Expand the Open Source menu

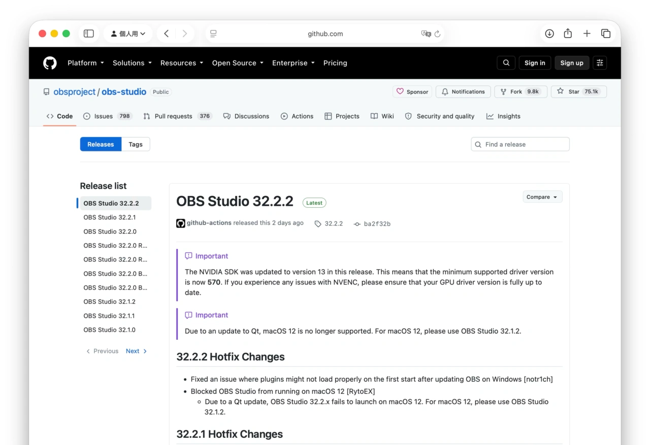point(238,63)
